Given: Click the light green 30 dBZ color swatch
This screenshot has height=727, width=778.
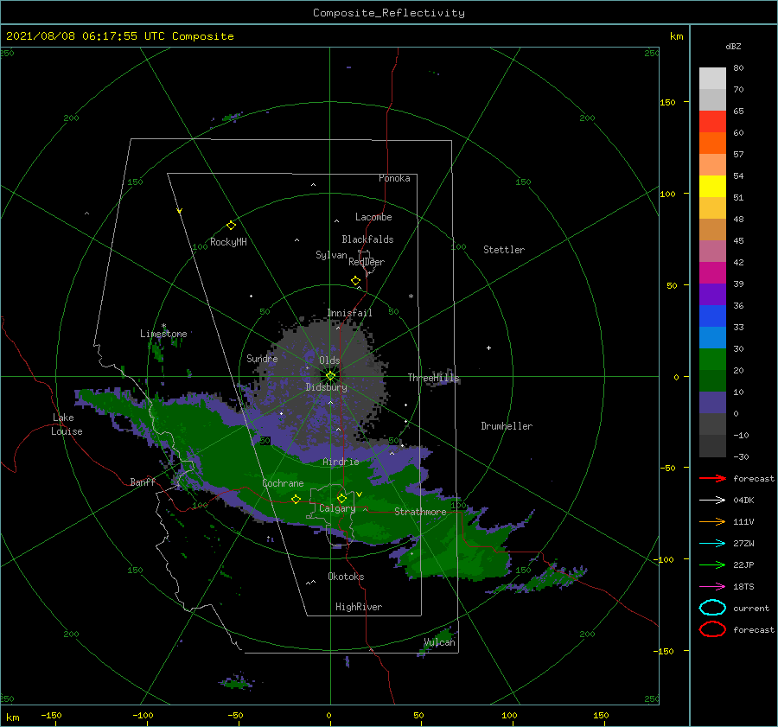Looking at the screenshot, I should (712, 360).
